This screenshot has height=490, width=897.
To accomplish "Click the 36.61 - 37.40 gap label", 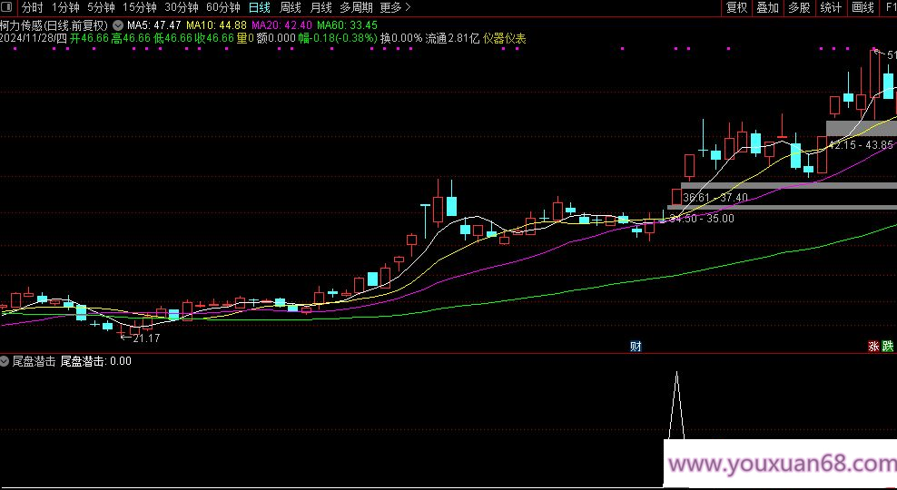I will pos(715,198).
